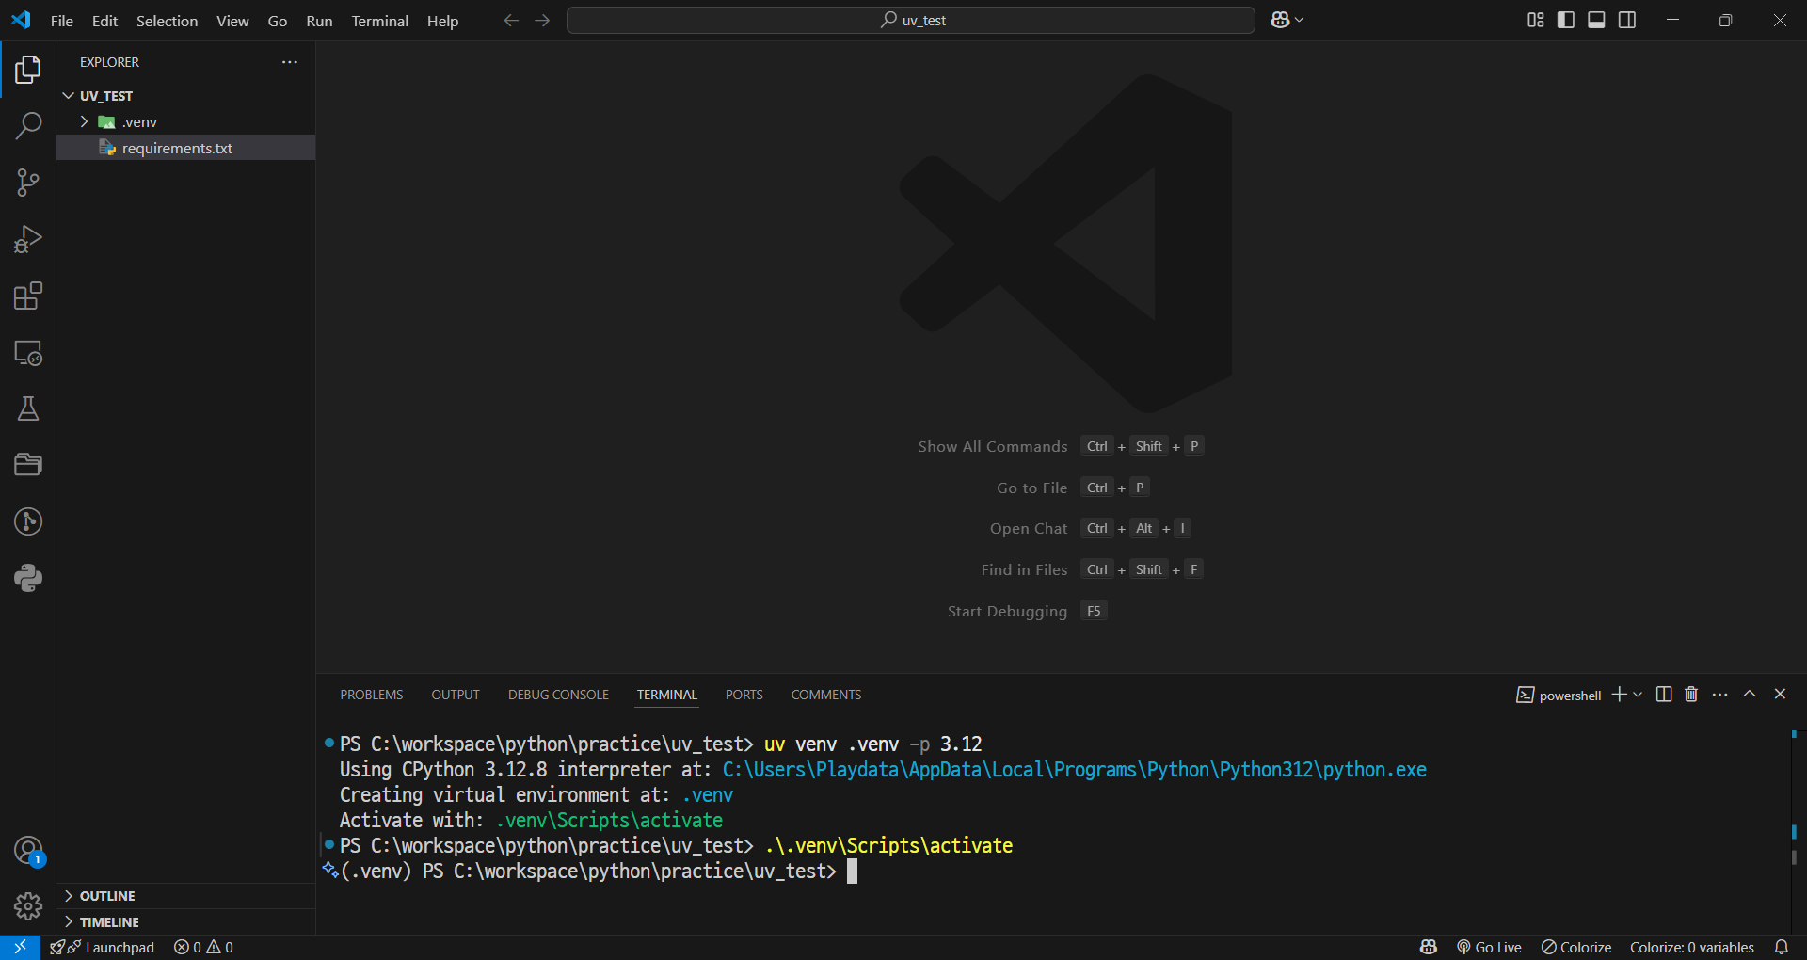Open terminal panel More Actions menu
Viewport: 1807px width, 960px height.
pyautogui.click(x=1720, y=695)
